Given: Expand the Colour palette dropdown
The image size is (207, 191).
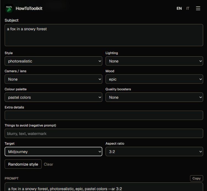Looking at the screenshot, I should point(53,97).
